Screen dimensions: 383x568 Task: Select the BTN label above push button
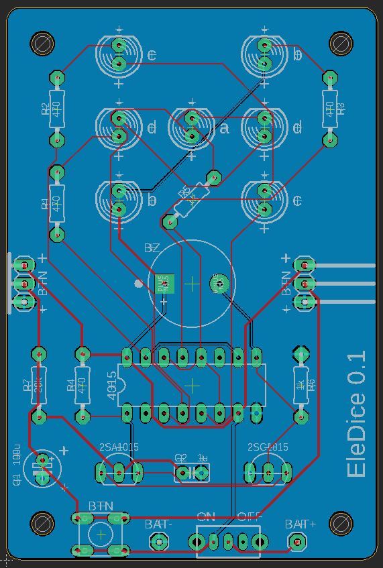[x=101, y=506]
